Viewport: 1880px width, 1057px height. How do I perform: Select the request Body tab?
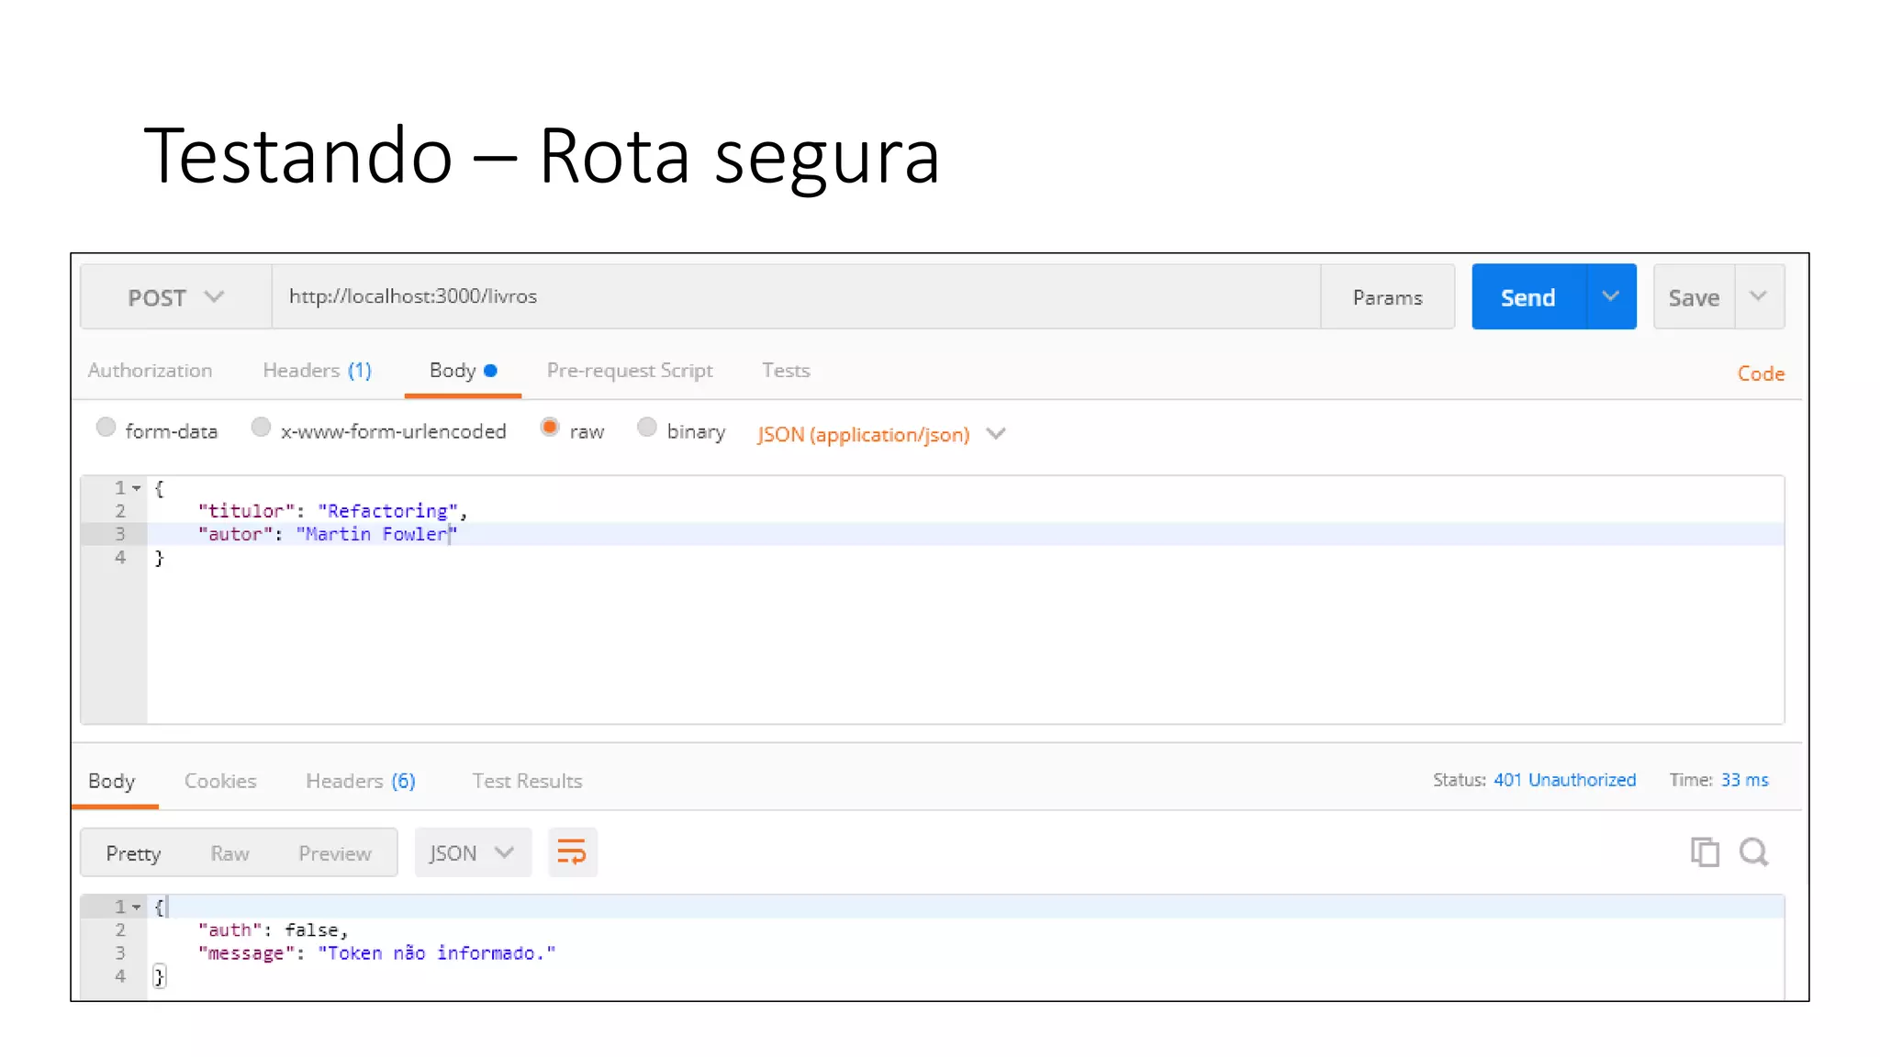463,371
